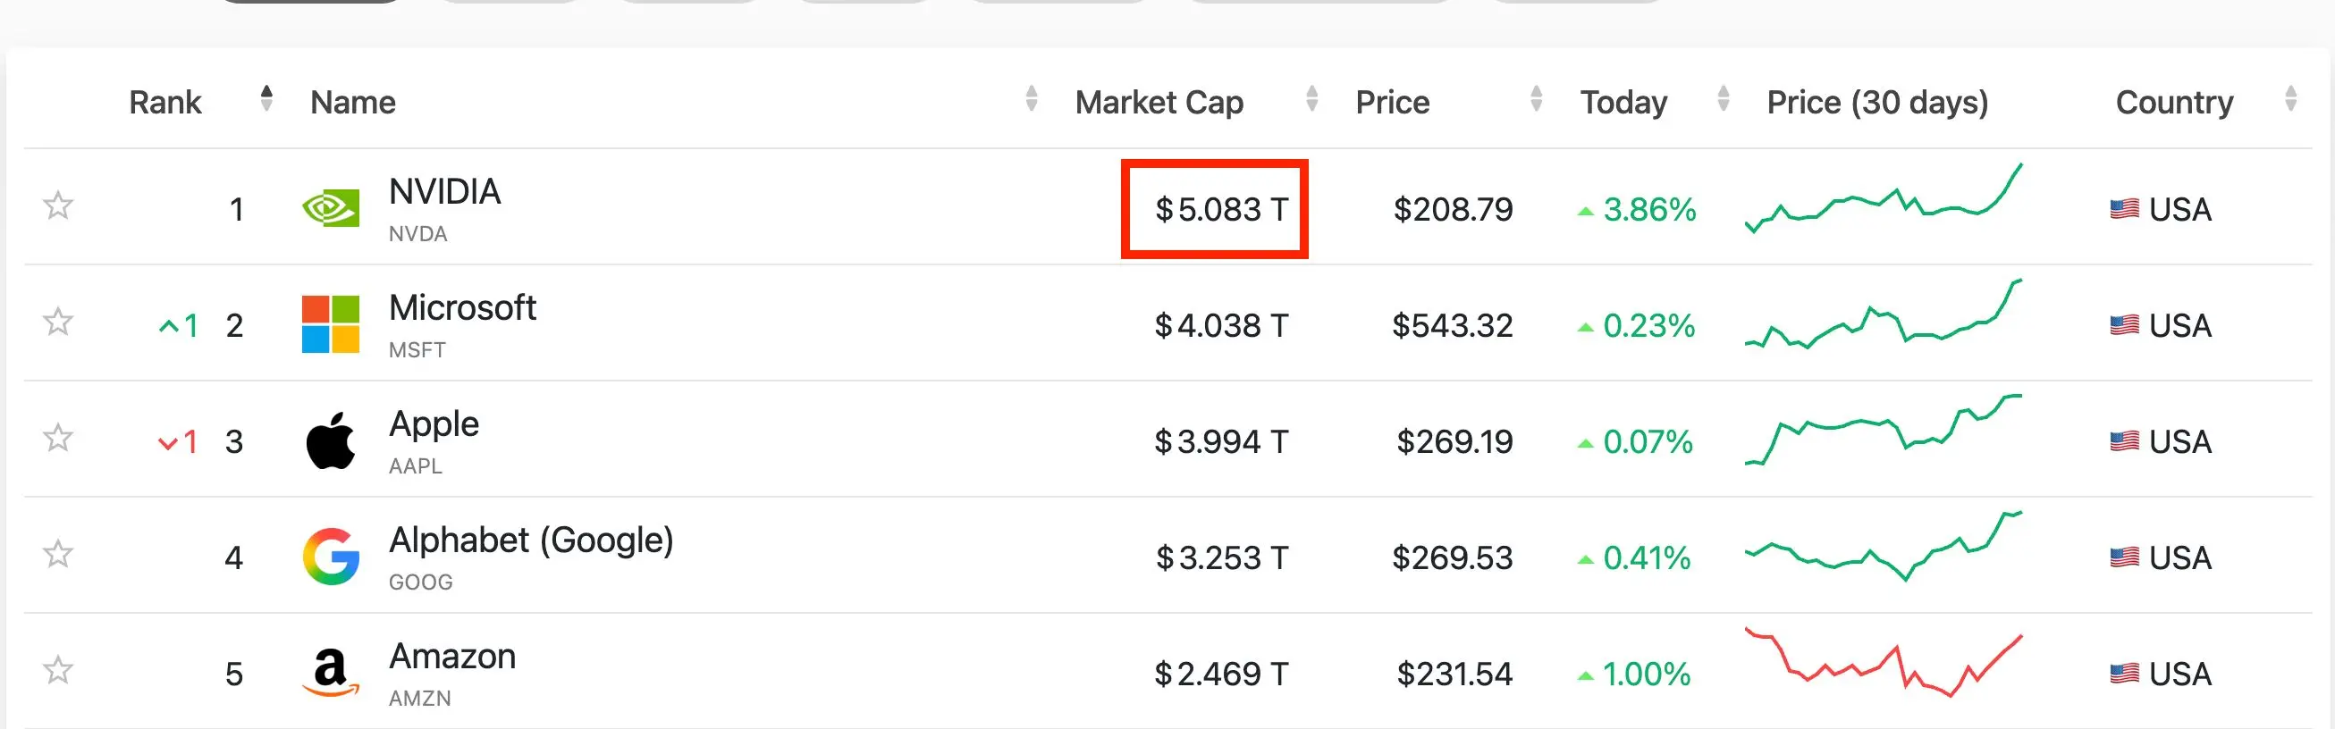The width and height of the screenshot is (2335, 729).
Task: Sort by Today's change arrows
Action: point(1724,98)
